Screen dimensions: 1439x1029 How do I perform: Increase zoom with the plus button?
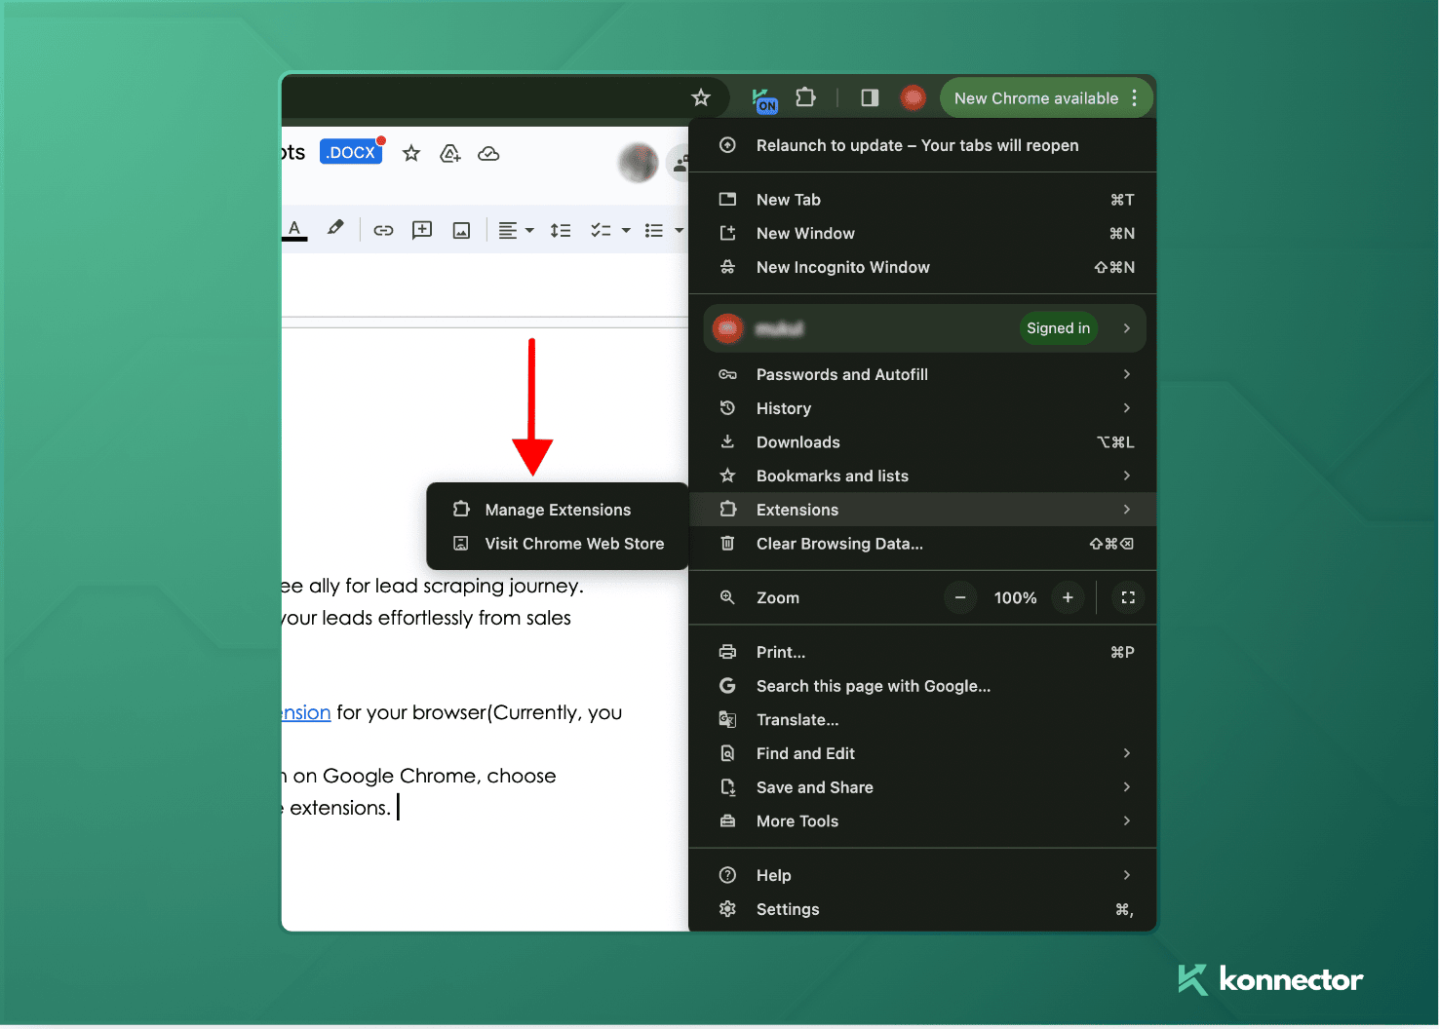[1068, 597]
